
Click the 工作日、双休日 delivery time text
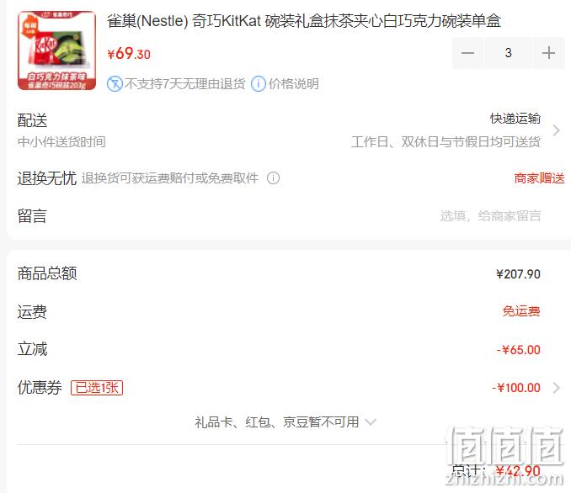(x=446, y=142)
